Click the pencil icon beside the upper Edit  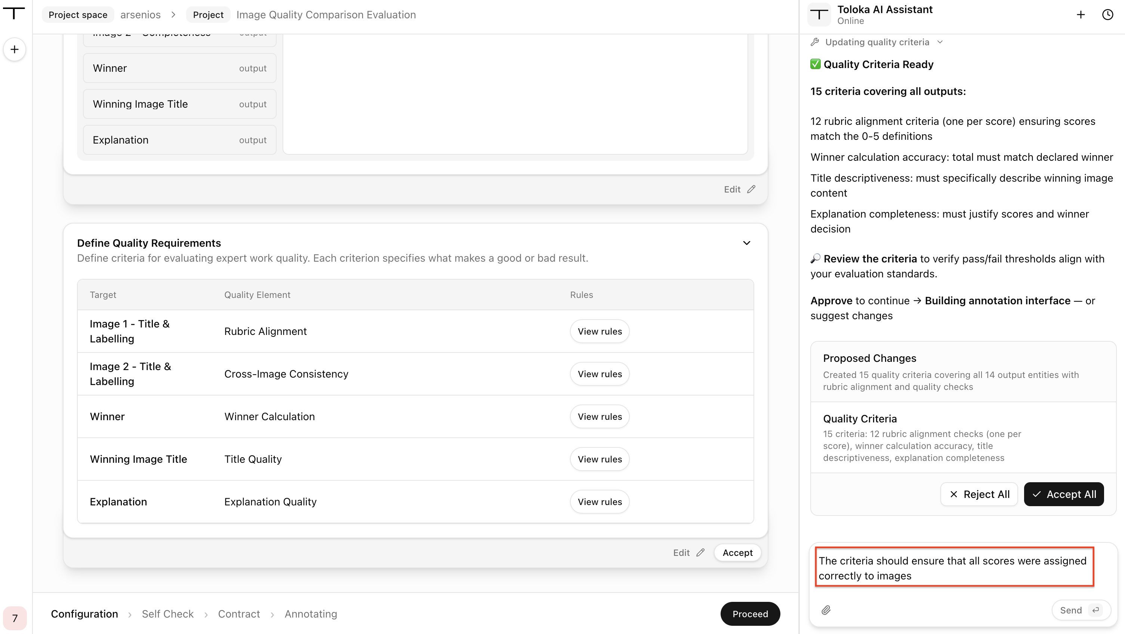coord(751,189)
